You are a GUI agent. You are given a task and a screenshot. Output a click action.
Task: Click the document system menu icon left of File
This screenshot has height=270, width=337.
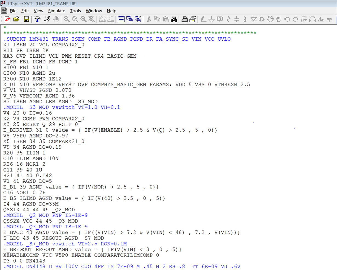tap(4, 11)
